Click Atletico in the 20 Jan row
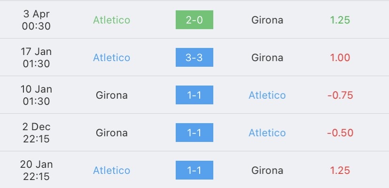Viewport: 389px width, 188px height. pos(111,170)
